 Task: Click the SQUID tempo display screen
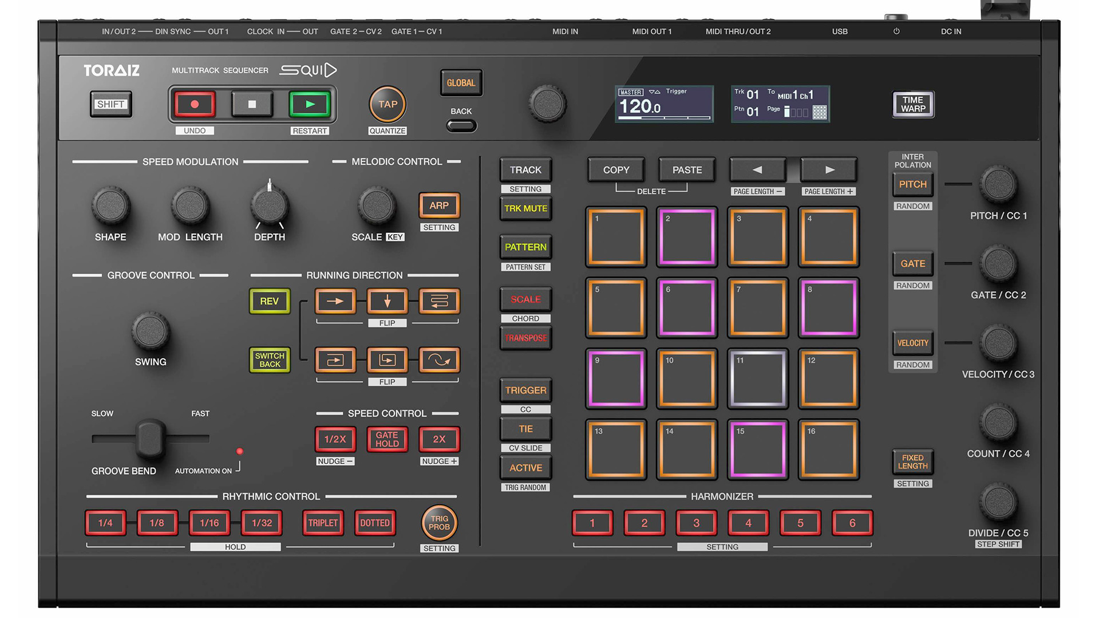coord(664,104)
